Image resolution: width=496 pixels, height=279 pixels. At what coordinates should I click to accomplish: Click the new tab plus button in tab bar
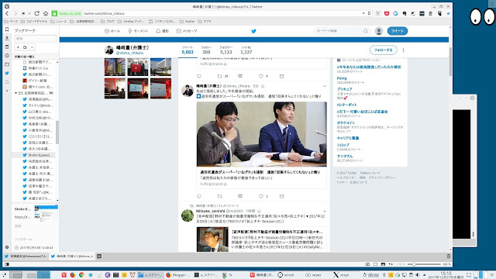[x=99, y=257]
